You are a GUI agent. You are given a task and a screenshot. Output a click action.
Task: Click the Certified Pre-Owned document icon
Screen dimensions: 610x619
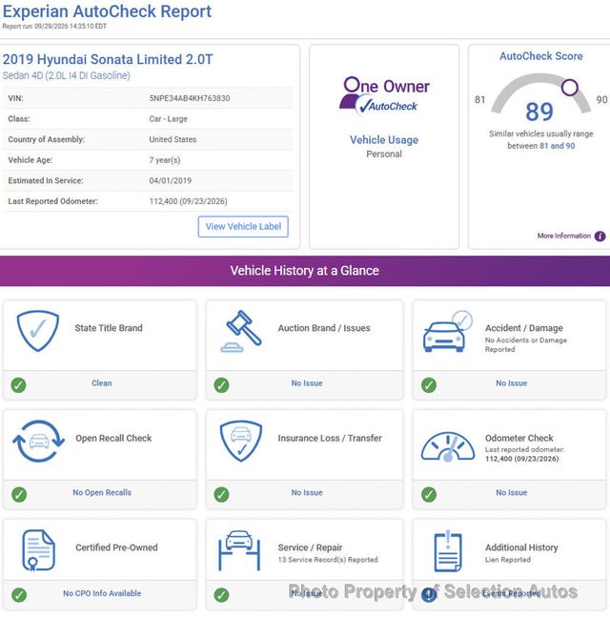tap(38, 550)
